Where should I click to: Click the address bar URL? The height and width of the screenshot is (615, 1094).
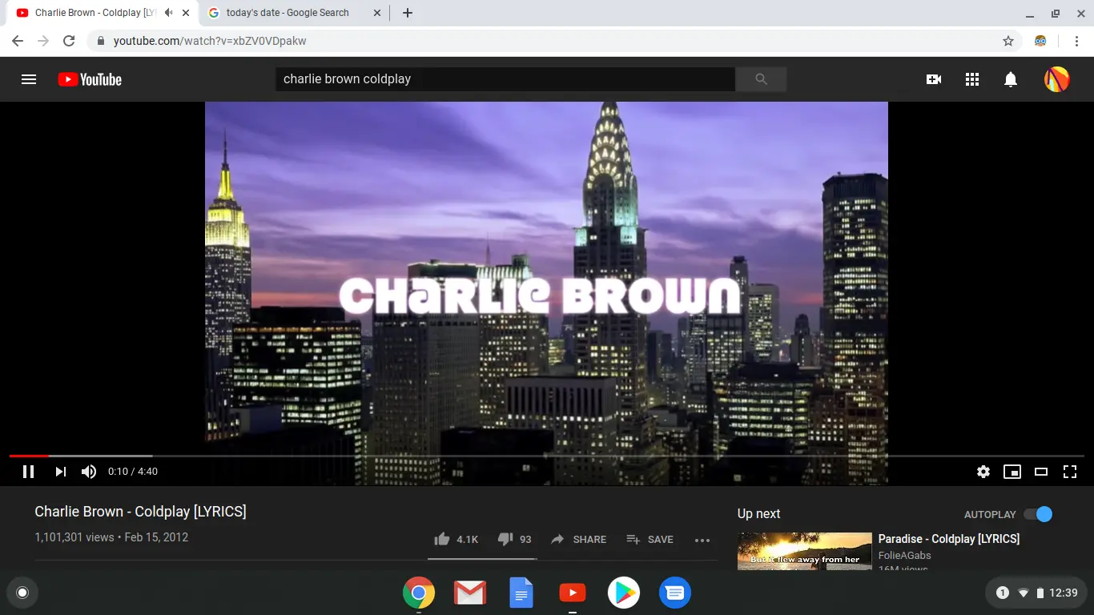pos(210,41)
